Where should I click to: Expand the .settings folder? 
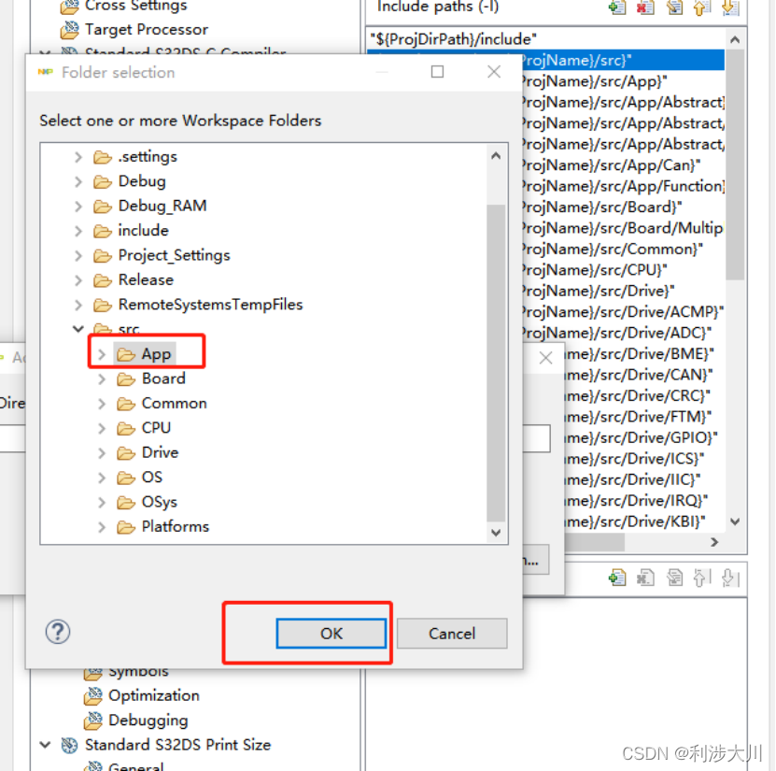(x=78, y=157)
